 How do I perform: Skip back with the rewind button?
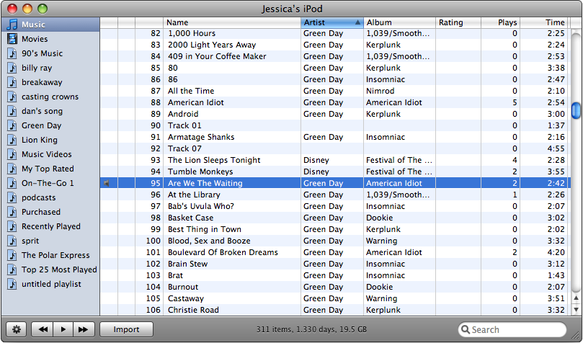43,329
